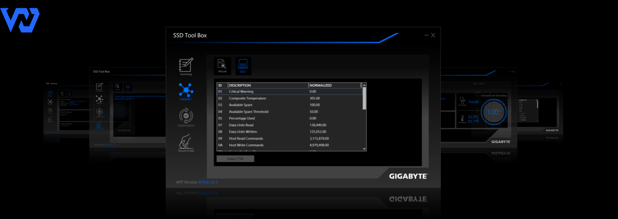Click the Summary icon in the background Drive Summary window
This screenshot has width=618, height=219.
pos(50,94)
